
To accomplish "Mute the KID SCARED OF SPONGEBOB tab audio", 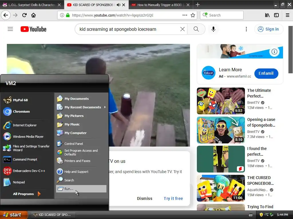I will pyautogui.click(x=118, y=5).
